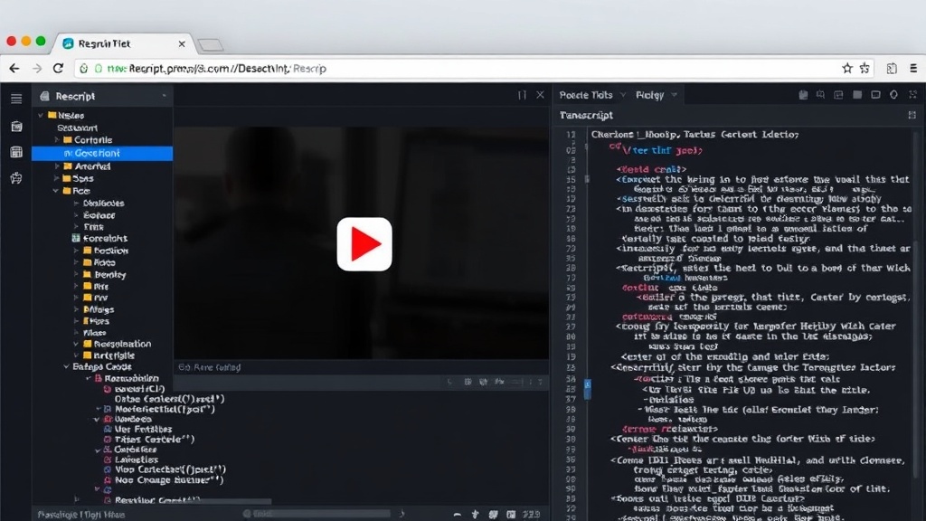
Task: Click the star-plus favorites icon in the browser toolbar
Action: coord(865,69)
